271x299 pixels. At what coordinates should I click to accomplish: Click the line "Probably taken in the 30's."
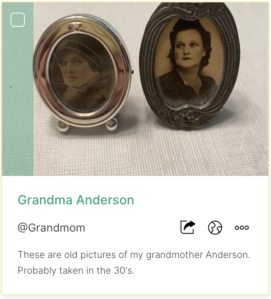pos(76,271)
